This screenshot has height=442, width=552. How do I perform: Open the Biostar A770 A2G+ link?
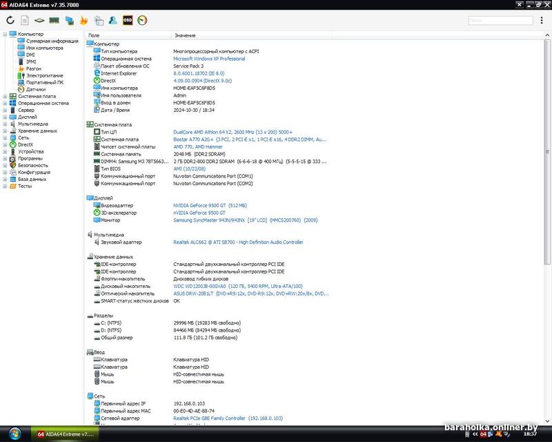click(250, 140)
